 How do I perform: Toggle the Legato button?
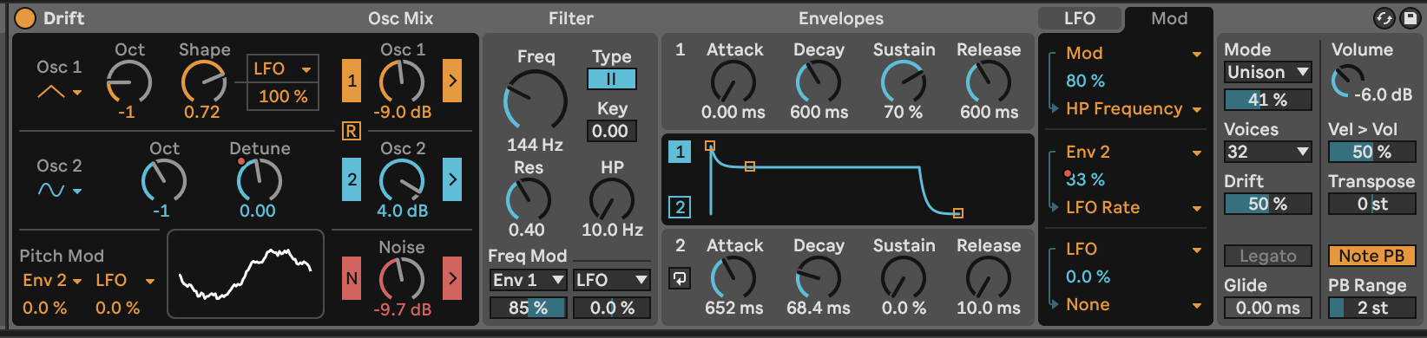click(x=1267, y=256)
